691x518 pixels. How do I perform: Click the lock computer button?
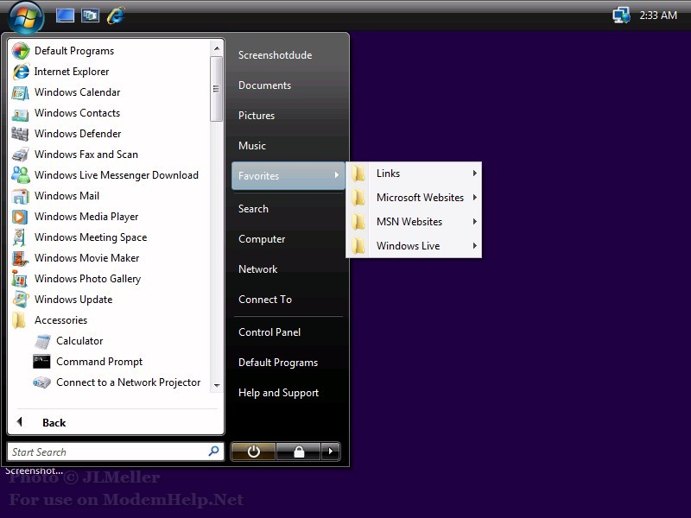pyautogui.click(x=298, y=452)
